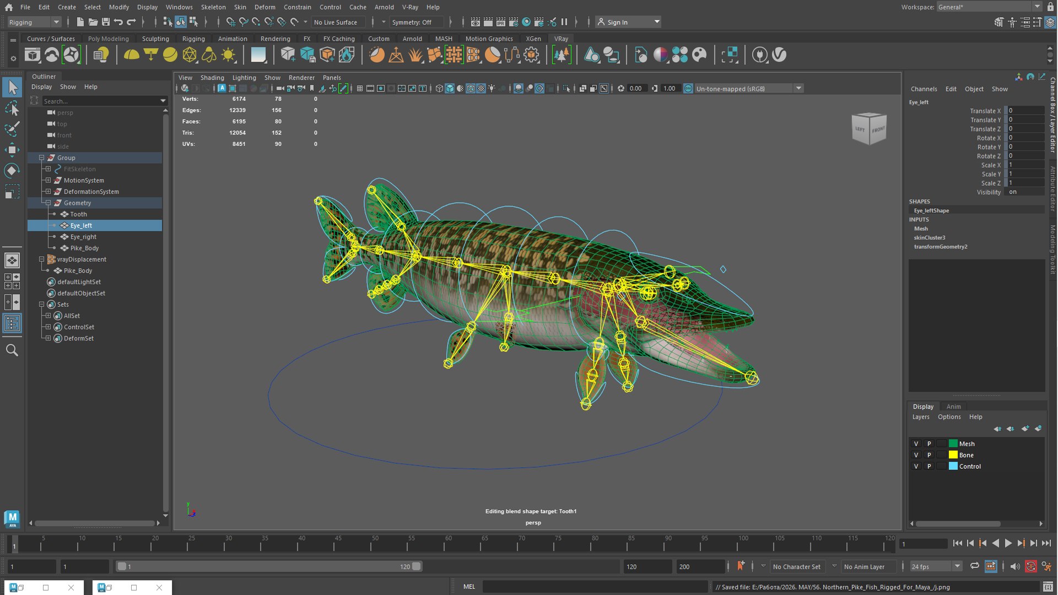Toggle playback P of Bone layer

click(929, 455)
